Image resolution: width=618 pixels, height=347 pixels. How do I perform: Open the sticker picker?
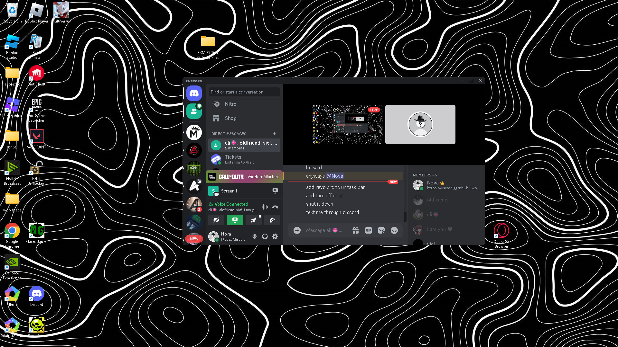click(x=381, y=230)
